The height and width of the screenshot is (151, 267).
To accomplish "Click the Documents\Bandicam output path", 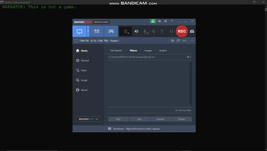I will click(x=132, y=57).
